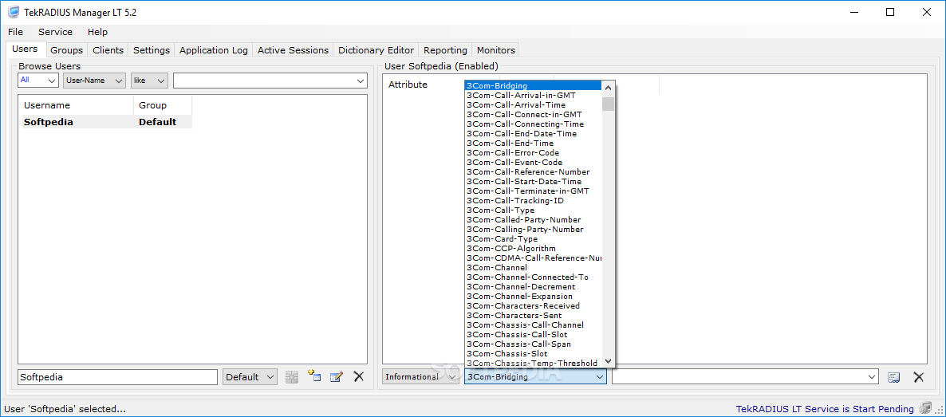The width and height of the screenshot is (946, 417).
Task: Switch to the Groups tab
Action: (66, 50)
